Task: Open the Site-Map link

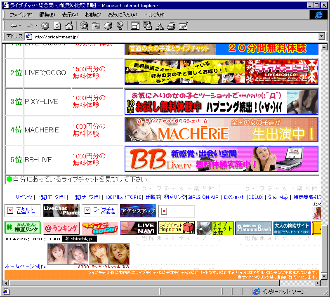Action: pyautogui.click(x=278, y=197)
